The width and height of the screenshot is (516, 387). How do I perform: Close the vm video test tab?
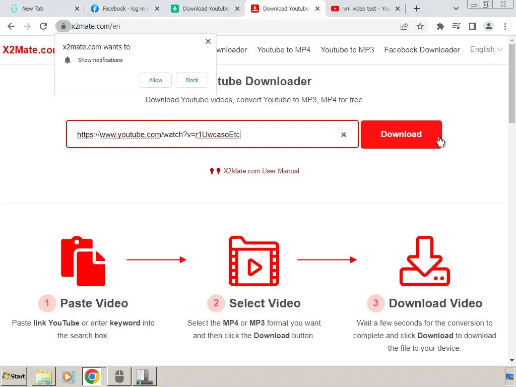coord(398,9)
